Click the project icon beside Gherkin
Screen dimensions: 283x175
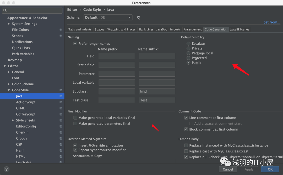[61, 132]
